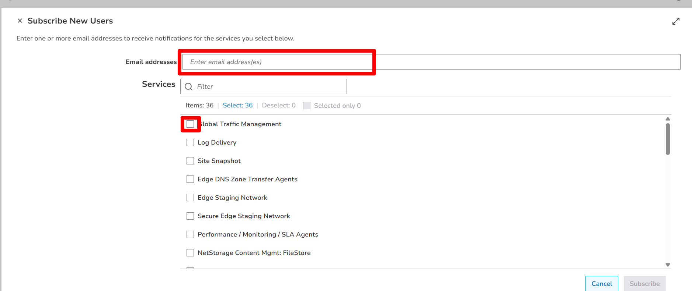Enable the Log Delivery checkbox

click(190, 143)
